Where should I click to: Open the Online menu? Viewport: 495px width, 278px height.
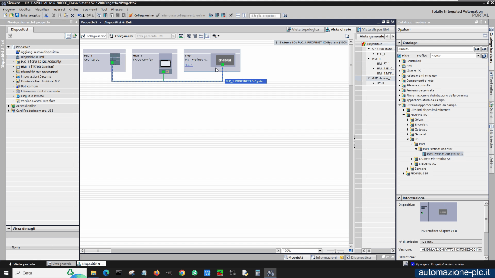[74, 9]
